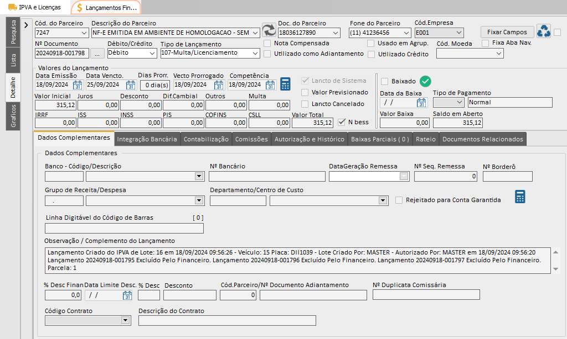567x339 pixels.
Task: Click the refresh partner arrows icon
Action: pyautogui.click(x=269, y=30)
